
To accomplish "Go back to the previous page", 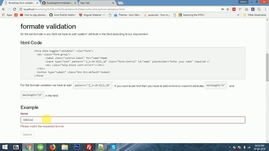I will point(3,9).
